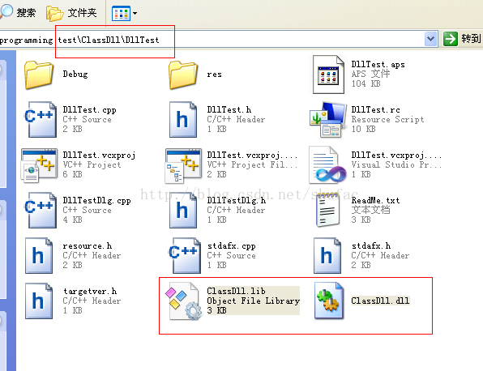Toggle the Folders pane toolbar button
483x371 pixels.
click(71, 13)
